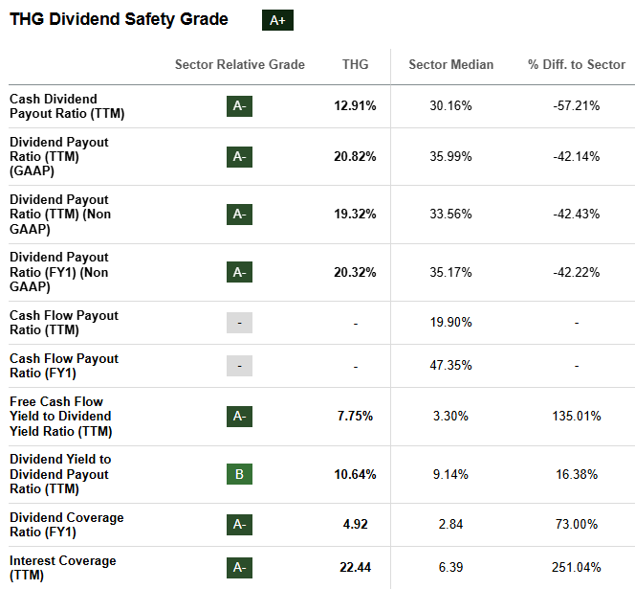Click the B grade badge for Dividend Yield ratio
Screen dimensions: 635x589
pyautogui.click(x=239, y=474)
